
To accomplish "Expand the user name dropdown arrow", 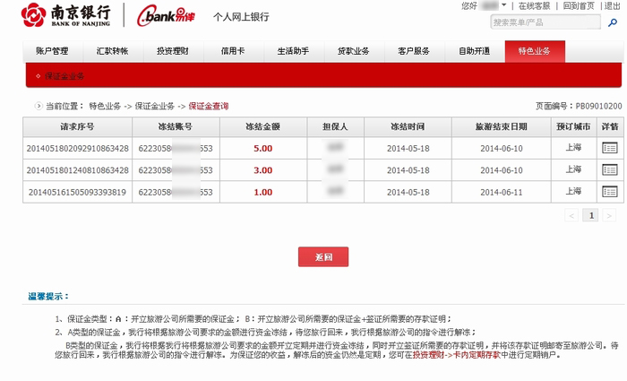I will 504,6.
